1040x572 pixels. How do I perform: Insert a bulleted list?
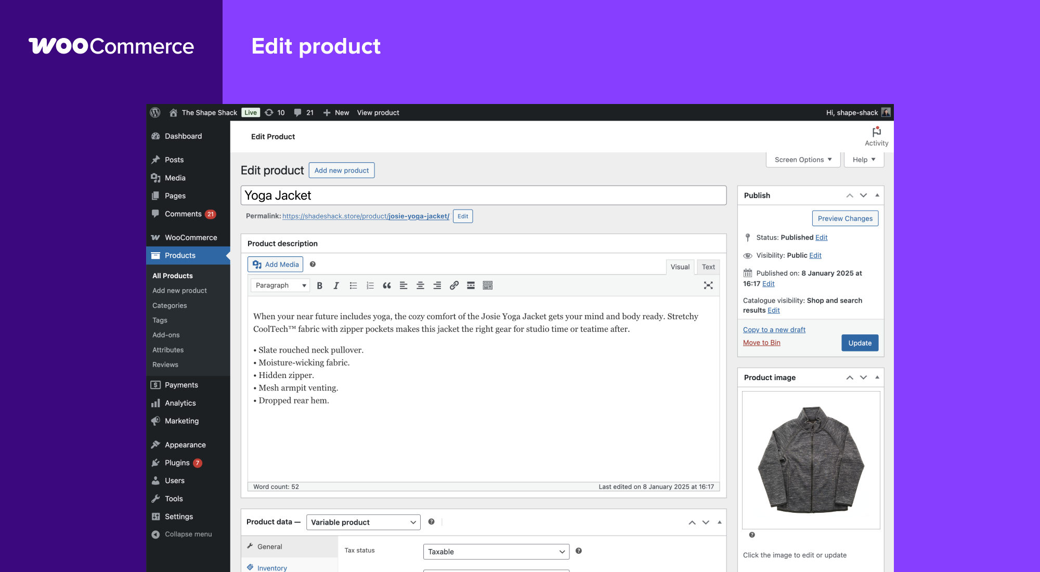(353, 285)
